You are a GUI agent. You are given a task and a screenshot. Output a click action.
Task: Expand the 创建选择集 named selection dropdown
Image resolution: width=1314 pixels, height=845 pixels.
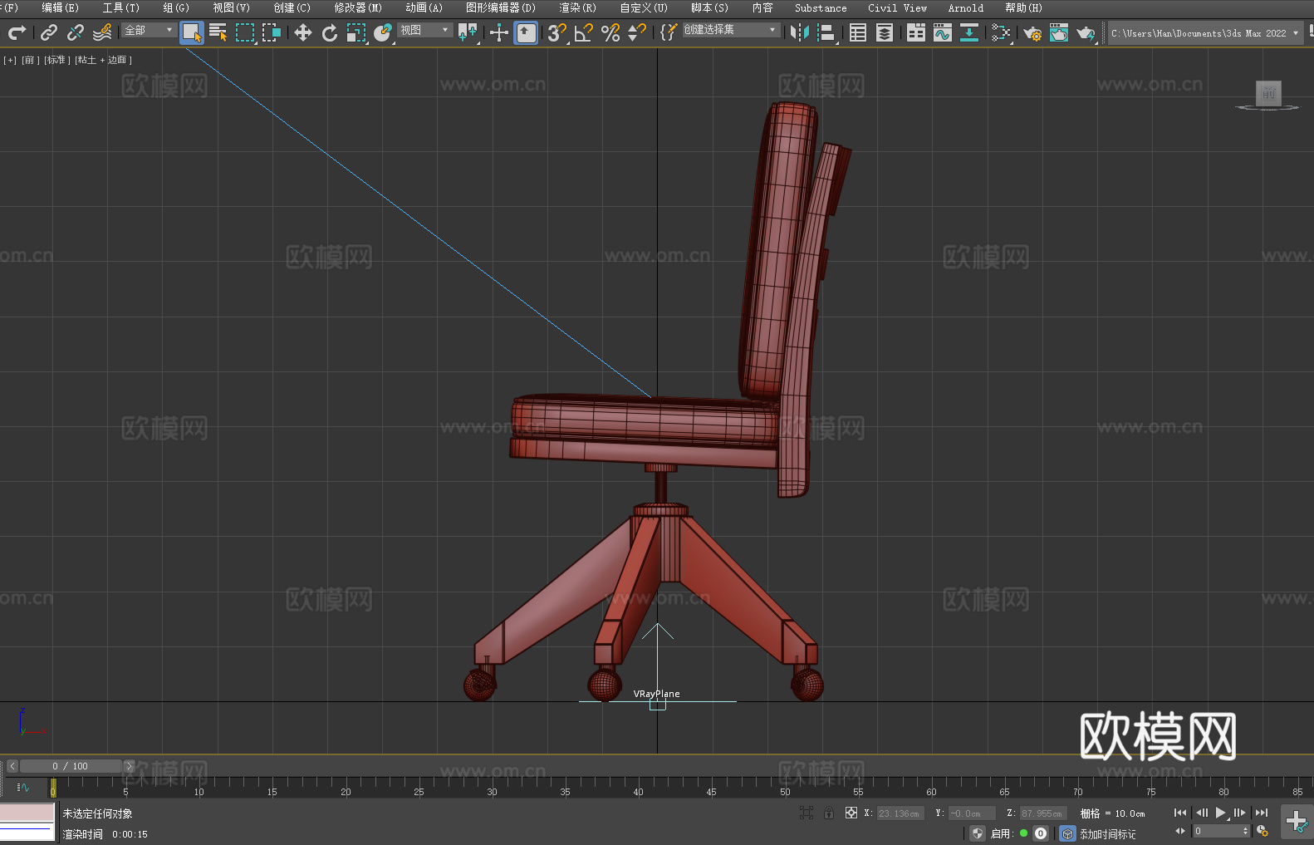click(731, 30)
